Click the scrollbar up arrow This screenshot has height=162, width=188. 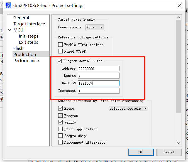pos(179,18)
